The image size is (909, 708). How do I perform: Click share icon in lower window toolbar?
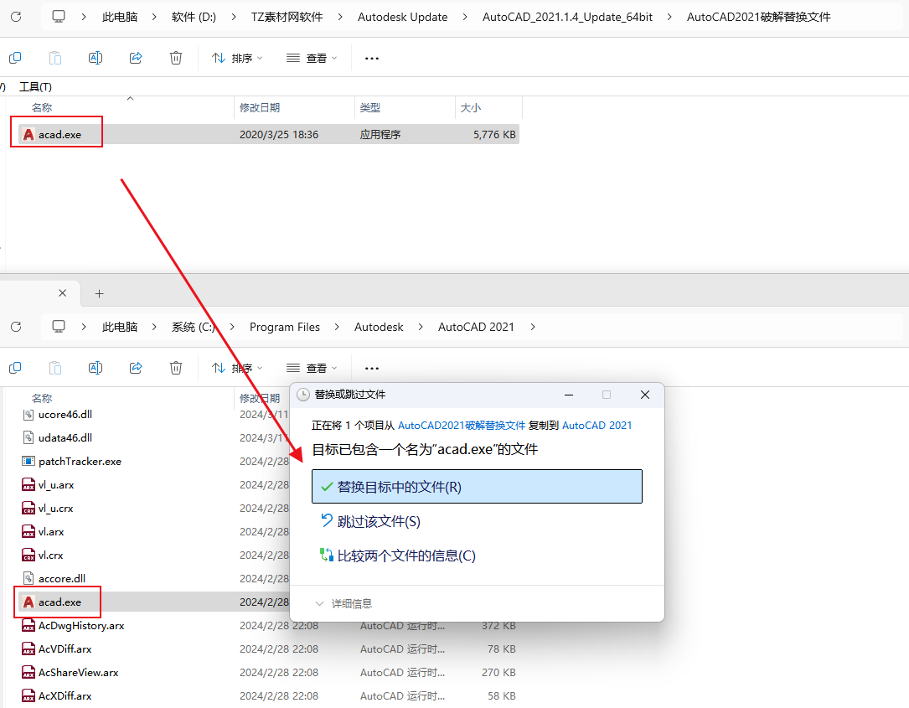[x=136, y=368]
